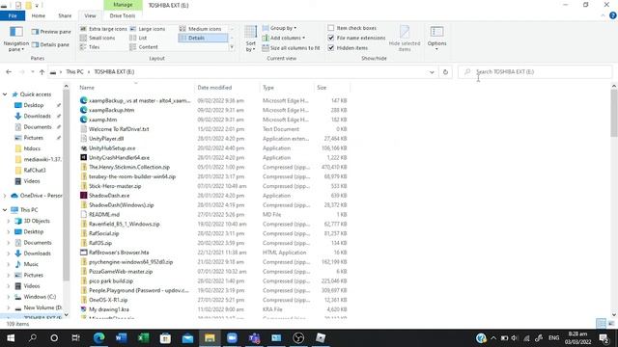Open Excel from the taskbar
Screen dimensions: 618x347
[144, 338]
